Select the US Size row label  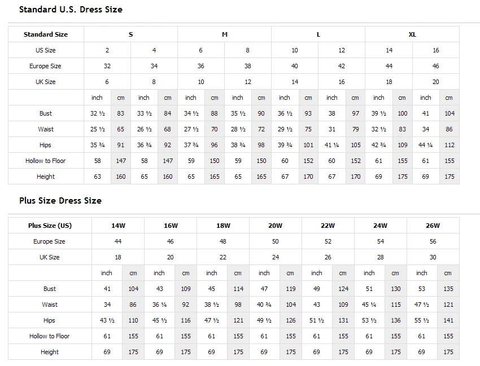click(46, 50)
